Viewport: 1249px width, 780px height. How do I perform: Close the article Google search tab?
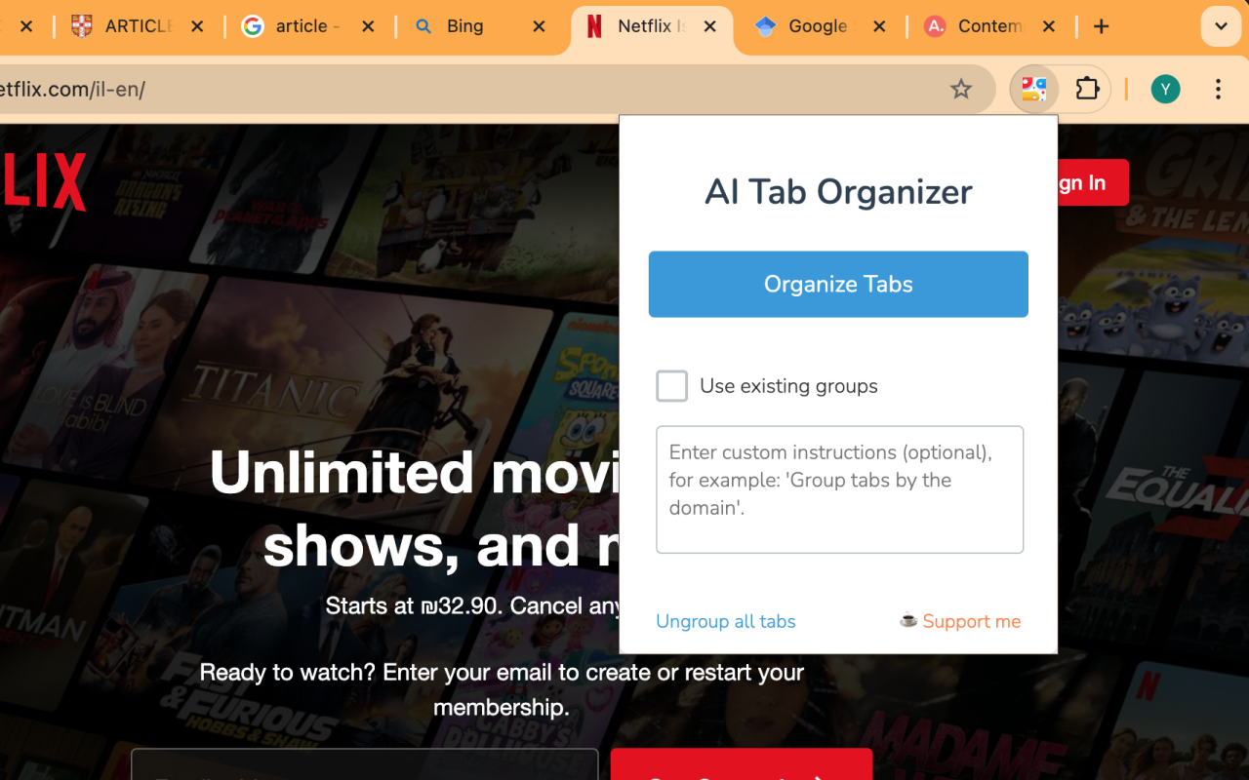click(368, 26)
